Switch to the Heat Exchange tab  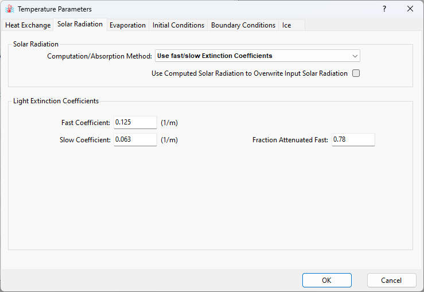(28, 25)
